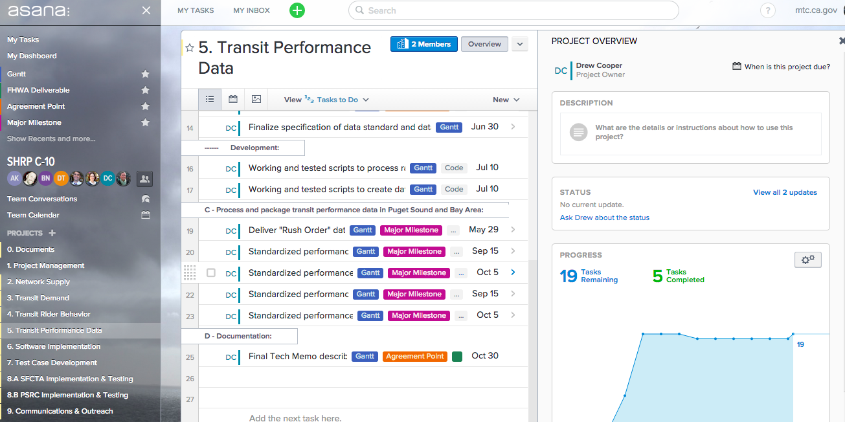
Task: Switch to the List view icon
Action: [x=209, y=99]
